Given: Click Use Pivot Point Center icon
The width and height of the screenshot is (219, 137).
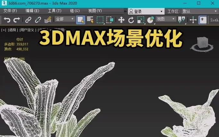Looking at the screenshot, I should click(x=181, y=20).
